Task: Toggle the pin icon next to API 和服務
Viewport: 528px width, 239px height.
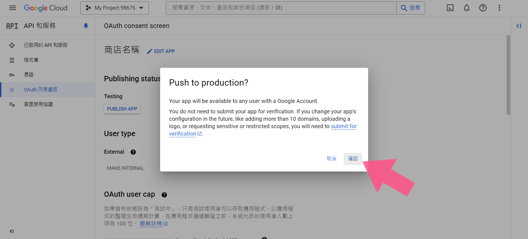Action: click(x=86, y=26)
